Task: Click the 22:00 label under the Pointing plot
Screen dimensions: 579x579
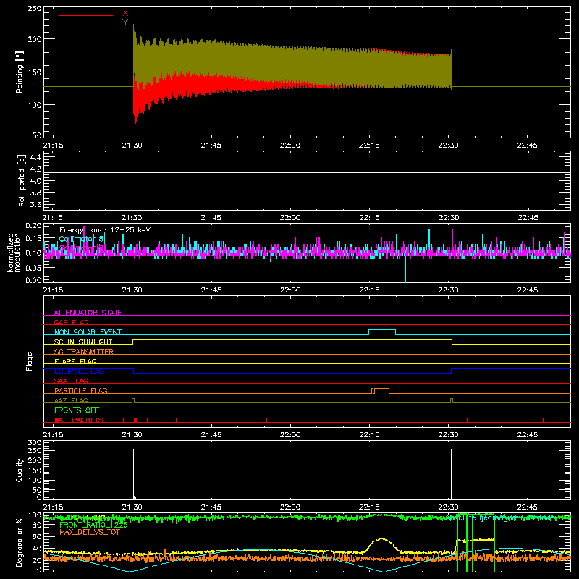Action: (x=290, y=145)
